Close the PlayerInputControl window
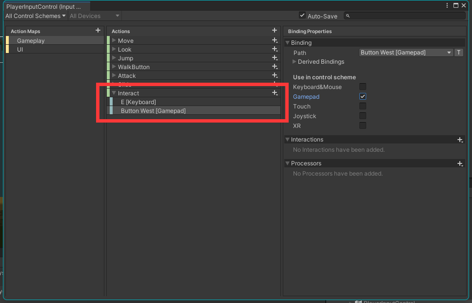 pyautogui.click(x=464, y=5)
